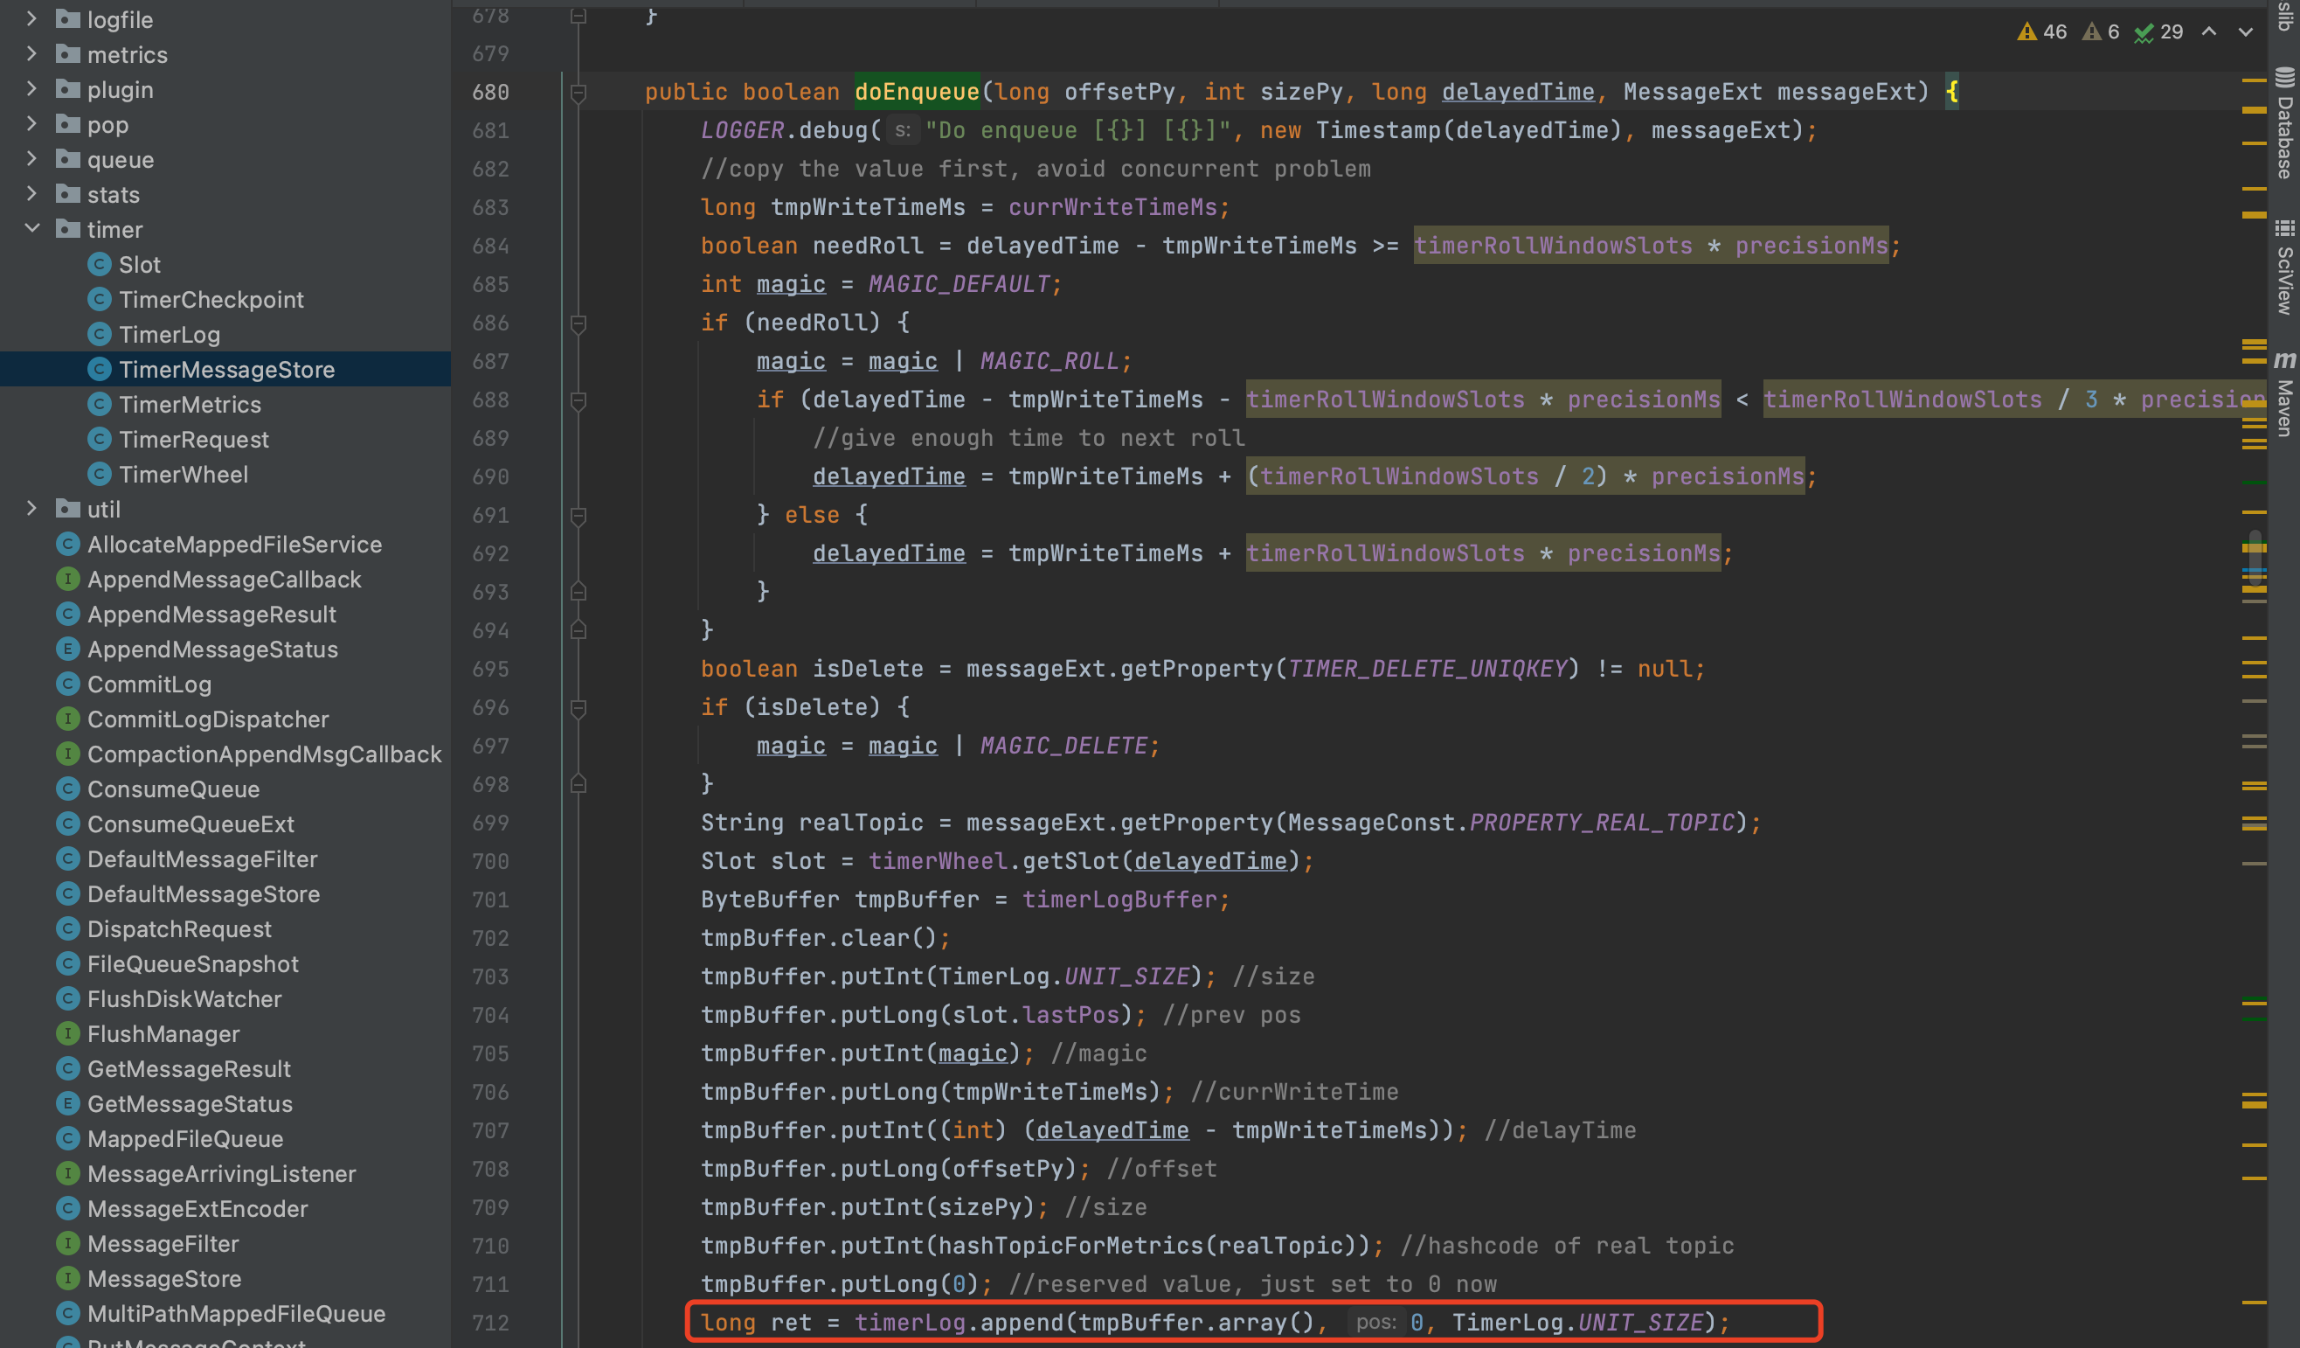
Task: Click the next-problem arrow in inspections widget
Action: point(2247,31)
